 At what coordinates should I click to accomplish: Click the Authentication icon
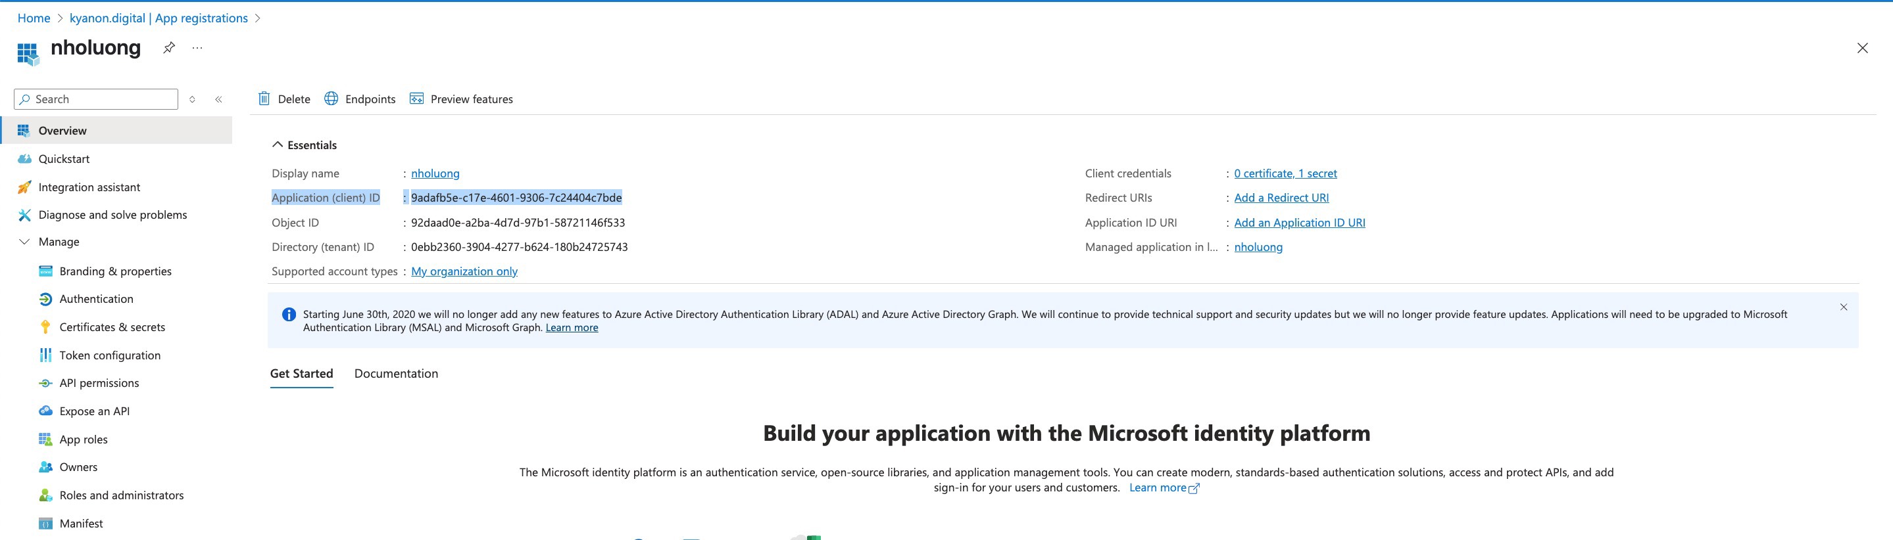pyautogui.click(x=45, y=299)
